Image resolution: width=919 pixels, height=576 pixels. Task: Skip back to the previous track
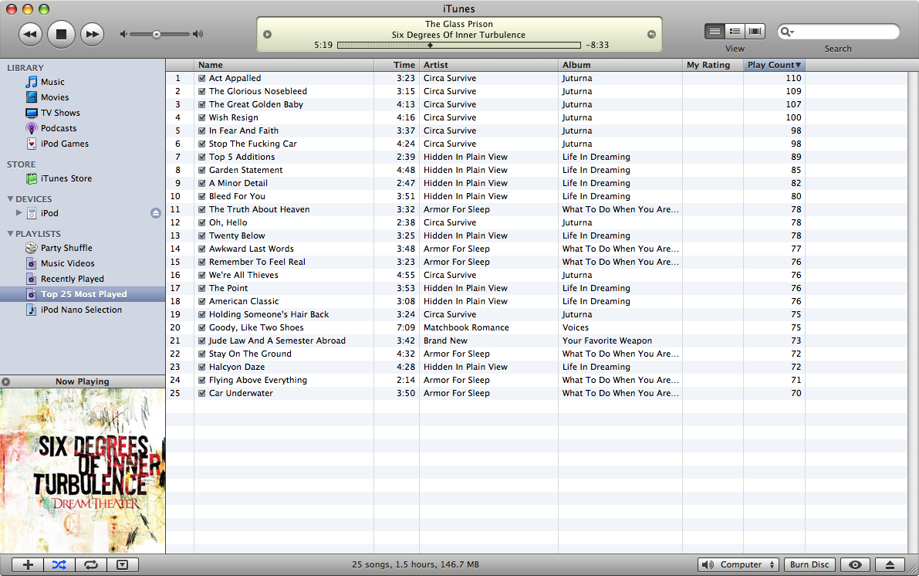click(x=30, y=34)
